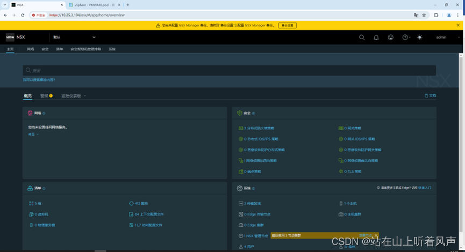Expand the 转至 dropdown in 网络 card
Screen dimensions: 465x252
(33, 134)
